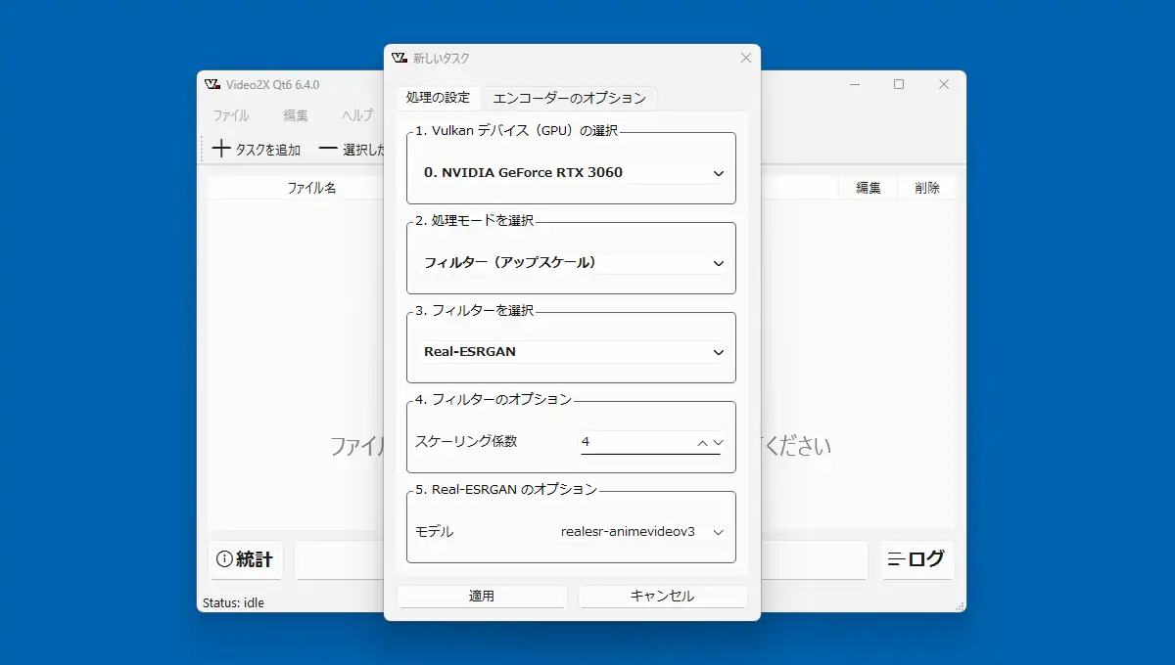
Task: Open the モデル dropdown showing realesr-animevideov3
Action: (641, 532)
